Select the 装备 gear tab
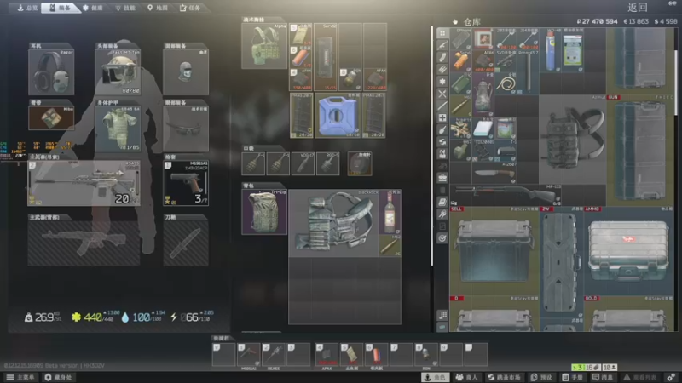The image size is (682, 383). tap(60, 8)
